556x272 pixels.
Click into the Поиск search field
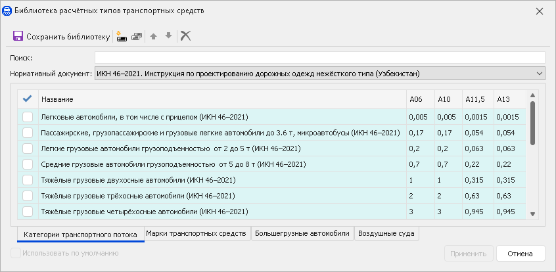pos(319,57)
